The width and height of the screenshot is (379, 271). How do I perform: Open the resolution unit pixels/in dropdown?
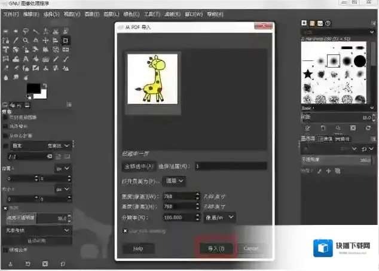220,218
